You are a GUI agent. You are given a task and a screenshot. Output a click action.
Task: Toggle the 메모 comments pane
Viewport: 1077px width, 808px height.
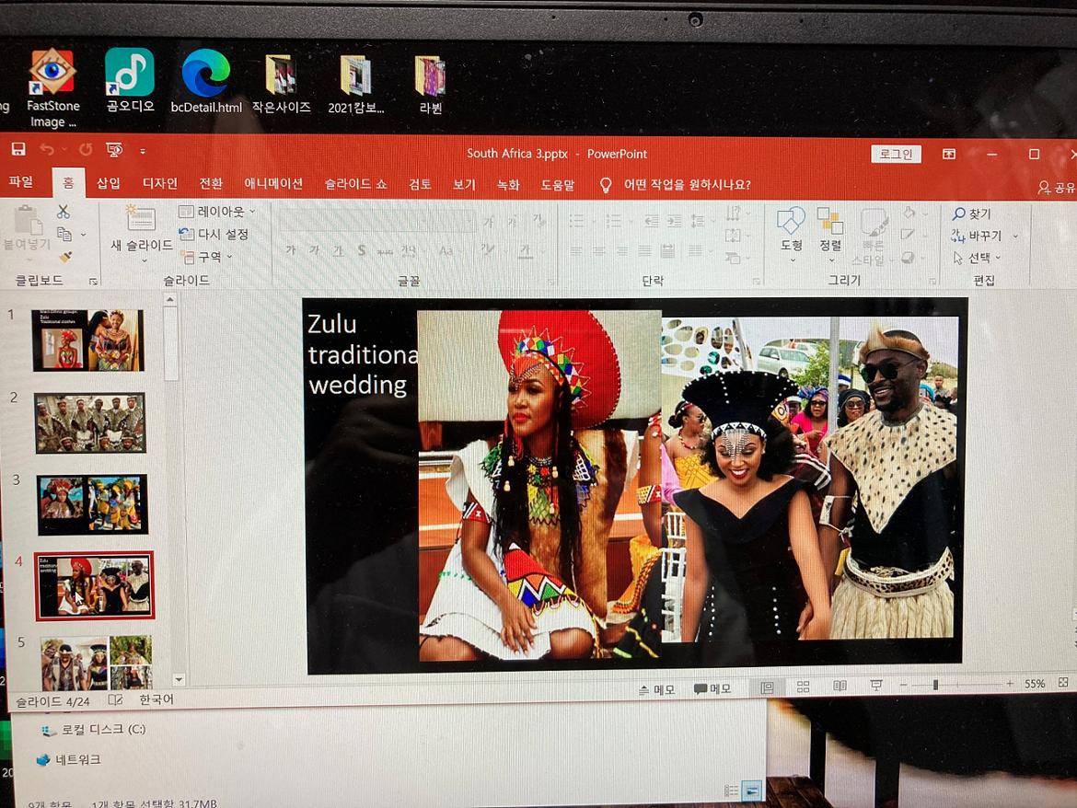[712, 688]
